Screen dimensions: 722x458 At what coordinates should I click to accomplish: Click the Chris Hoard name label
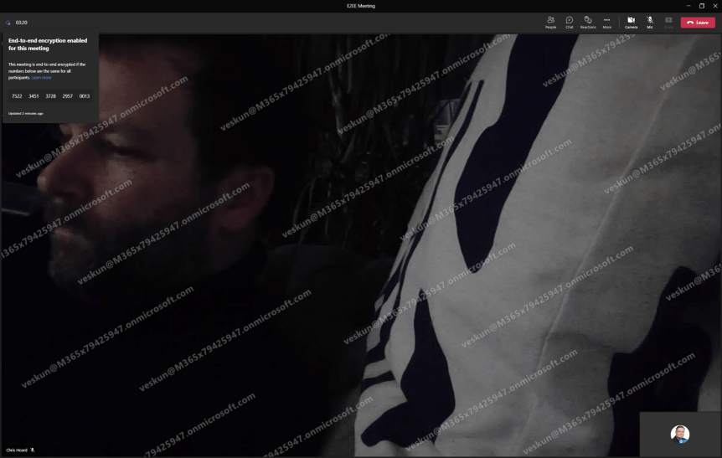coord(17,450)
